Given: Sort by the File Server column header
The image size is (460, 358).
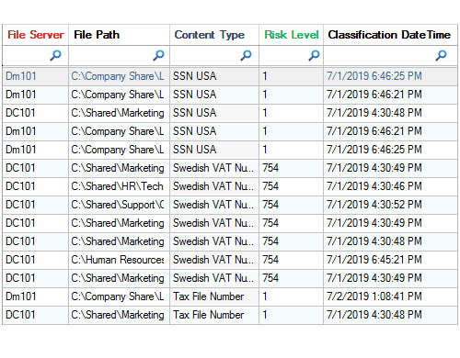Looking at the screenshot, I should [x=36, y=35].
